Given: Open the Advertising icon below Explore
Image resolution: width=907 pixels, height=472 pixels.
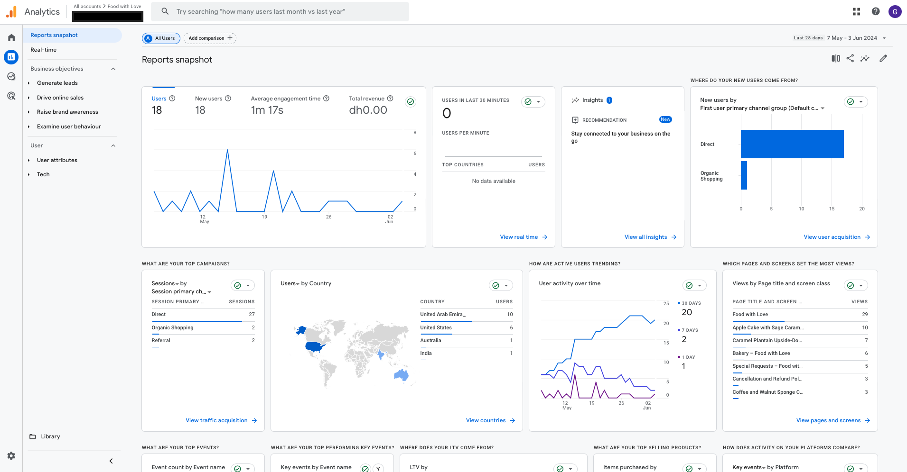Looking at the screenshot, I should (11, 96).
